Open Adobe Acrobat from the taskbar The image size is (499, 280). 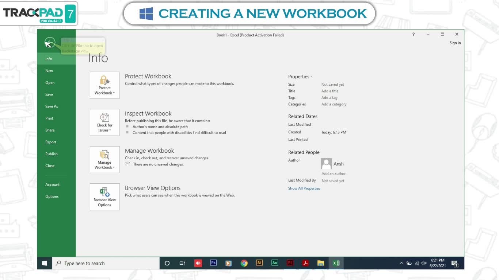click(x=305, y=263)
